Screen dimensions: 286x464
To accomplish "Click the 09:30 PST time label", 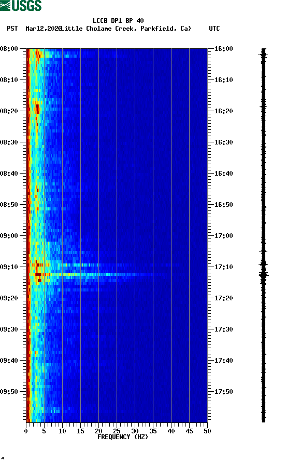I will coord(9,329).
